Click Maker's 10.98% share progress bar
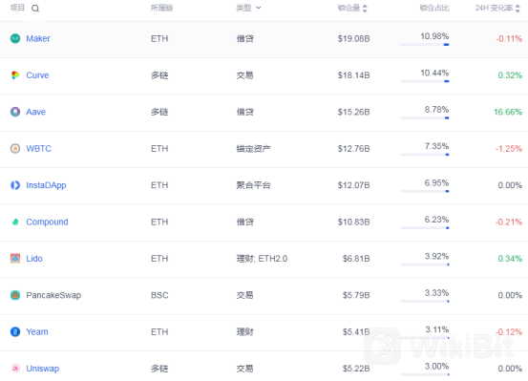Screen dimensions: 528x381 click(x=425, y=45)
